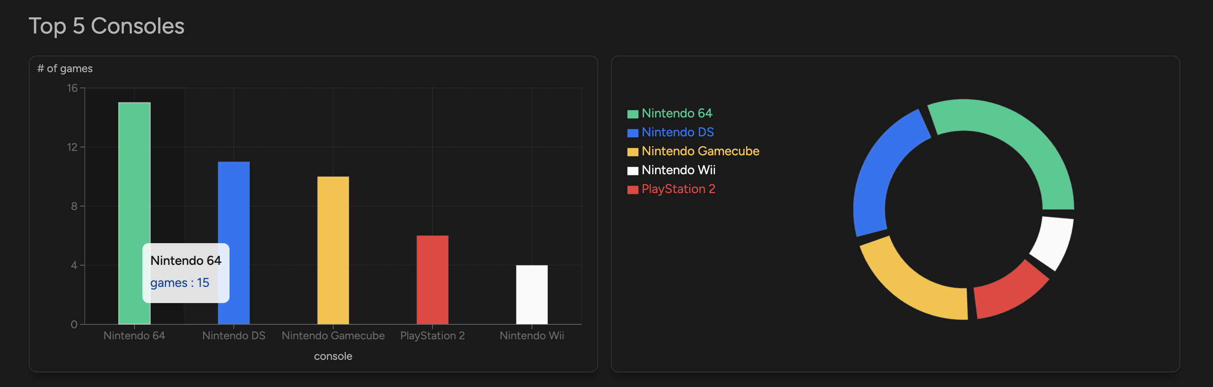Click the yellow Nintendo Gamecube bar
This screenshot has width=1213, height=387.
(333, 251)
